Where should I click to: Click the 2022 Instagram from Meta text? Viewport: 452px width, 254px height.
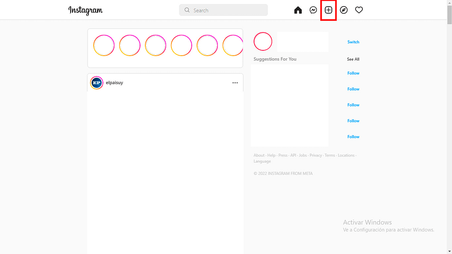[283, 173]
